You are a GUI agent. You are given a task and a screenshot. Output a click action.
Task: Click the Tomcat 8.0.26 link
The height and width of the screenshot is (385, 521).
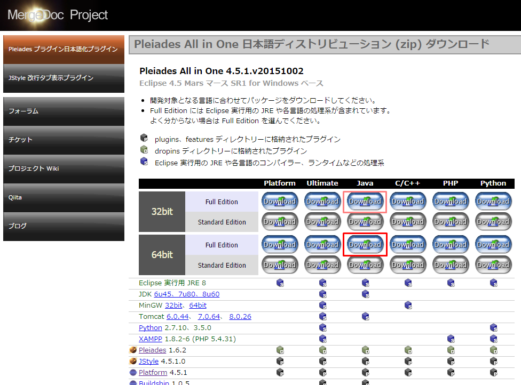click(240, 317)
